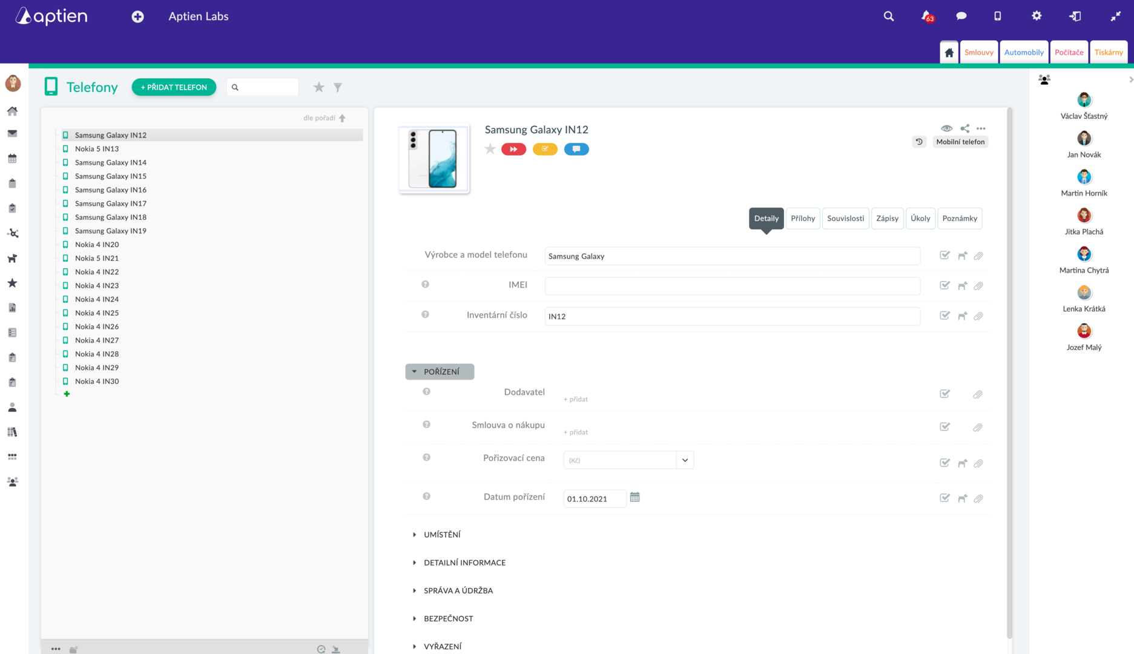Open Automobily top tab
Image resolution: width=1134 pixels, height=654 pixels.
[x=1024, y=53]
